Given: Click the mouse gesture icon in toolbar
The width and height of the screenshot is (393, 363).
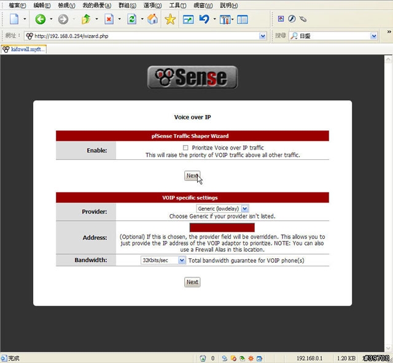Looking at the screenshot, I should pos(303,19).
